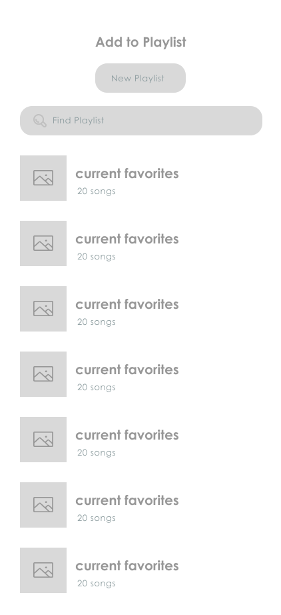281x615 pixels.
Task: Tap the third playlist's cover image icon
Action: [x=43, y=309]
